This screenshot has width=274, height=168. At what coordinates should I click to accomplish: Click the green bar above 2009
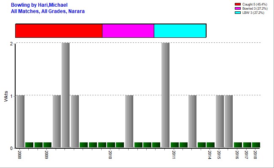pyautogui.click(x=47, y=145)
